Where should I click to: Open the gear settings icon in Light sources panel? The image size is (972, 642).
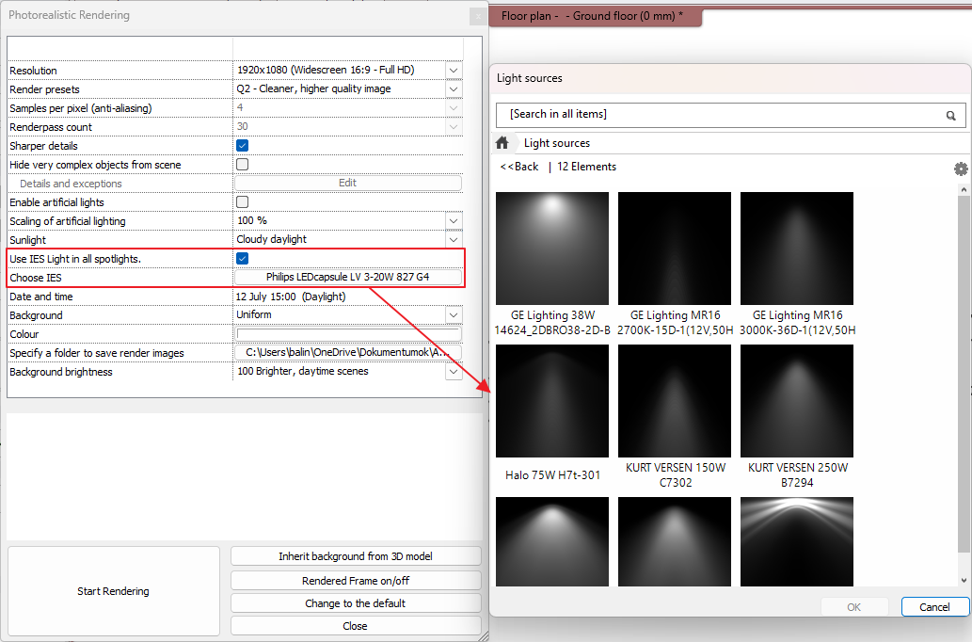click(961, 168)
